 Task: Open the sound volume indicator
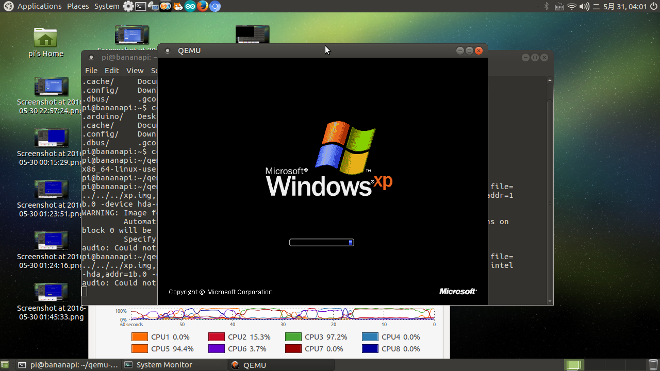[584, 6]
